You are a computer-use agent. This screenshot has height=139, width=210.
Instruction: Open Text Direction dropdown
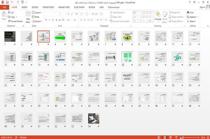click(x=118, y=13)
